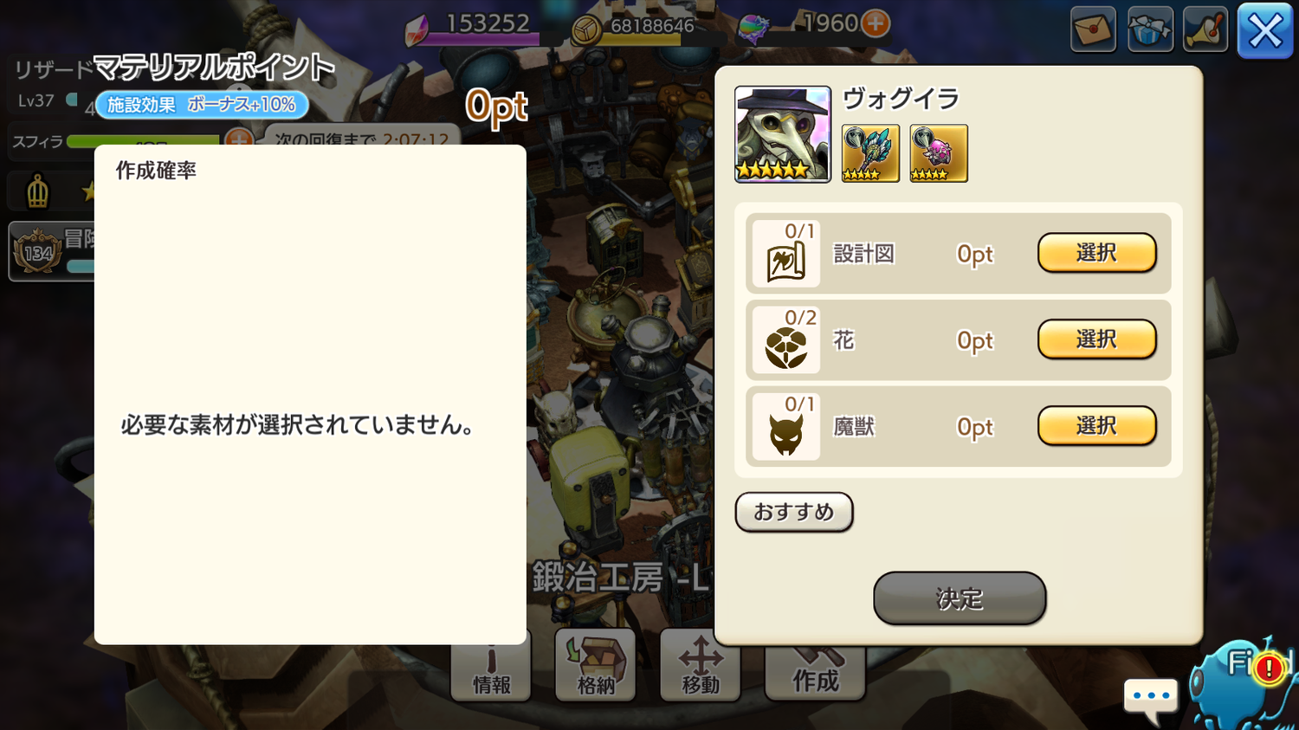Tap the blueprint 設計図 slot icon

pos(786,254)
